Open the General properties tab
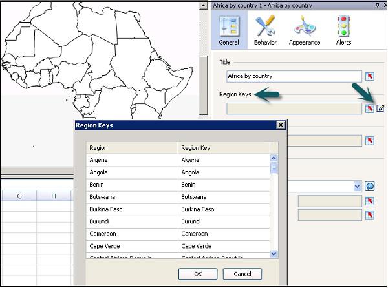The image size is (388, 288). (x=229, y=30)
